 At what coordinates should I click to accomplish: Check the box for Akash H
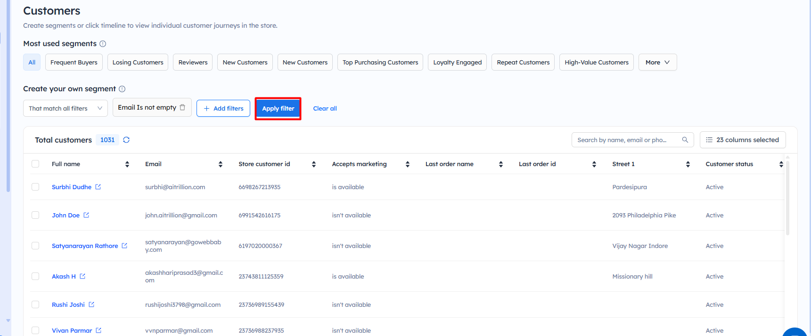coord(35,276)
